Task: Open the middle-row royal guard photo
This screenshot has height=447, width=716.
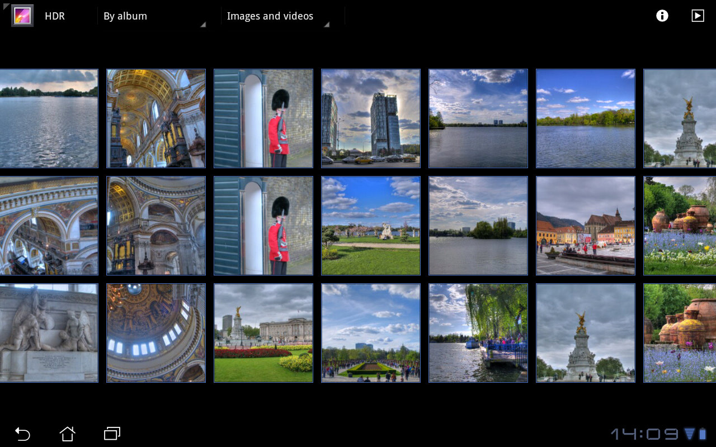Action: [x=263, y=226]
